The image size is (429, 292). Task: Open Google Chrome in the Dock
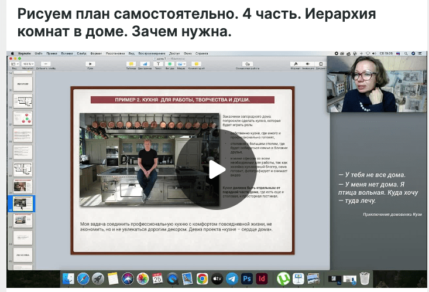point(202,279)
